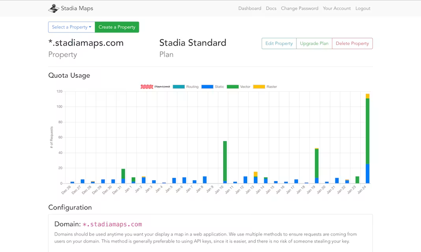The height and width of the screenshot is (252, 421).
Task: Click the Dec 26 axis label
Action: pos(66,190)
